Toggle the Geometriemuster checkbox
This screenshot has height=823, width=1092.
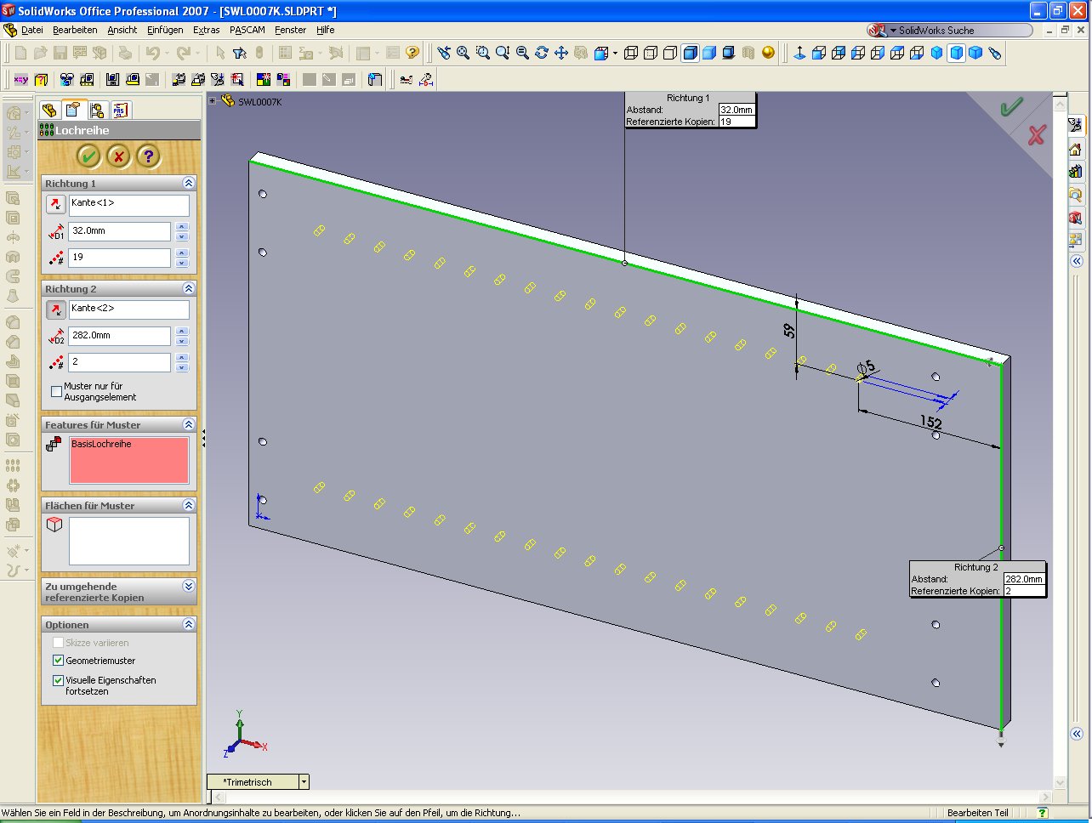click(x=58, y=661)
